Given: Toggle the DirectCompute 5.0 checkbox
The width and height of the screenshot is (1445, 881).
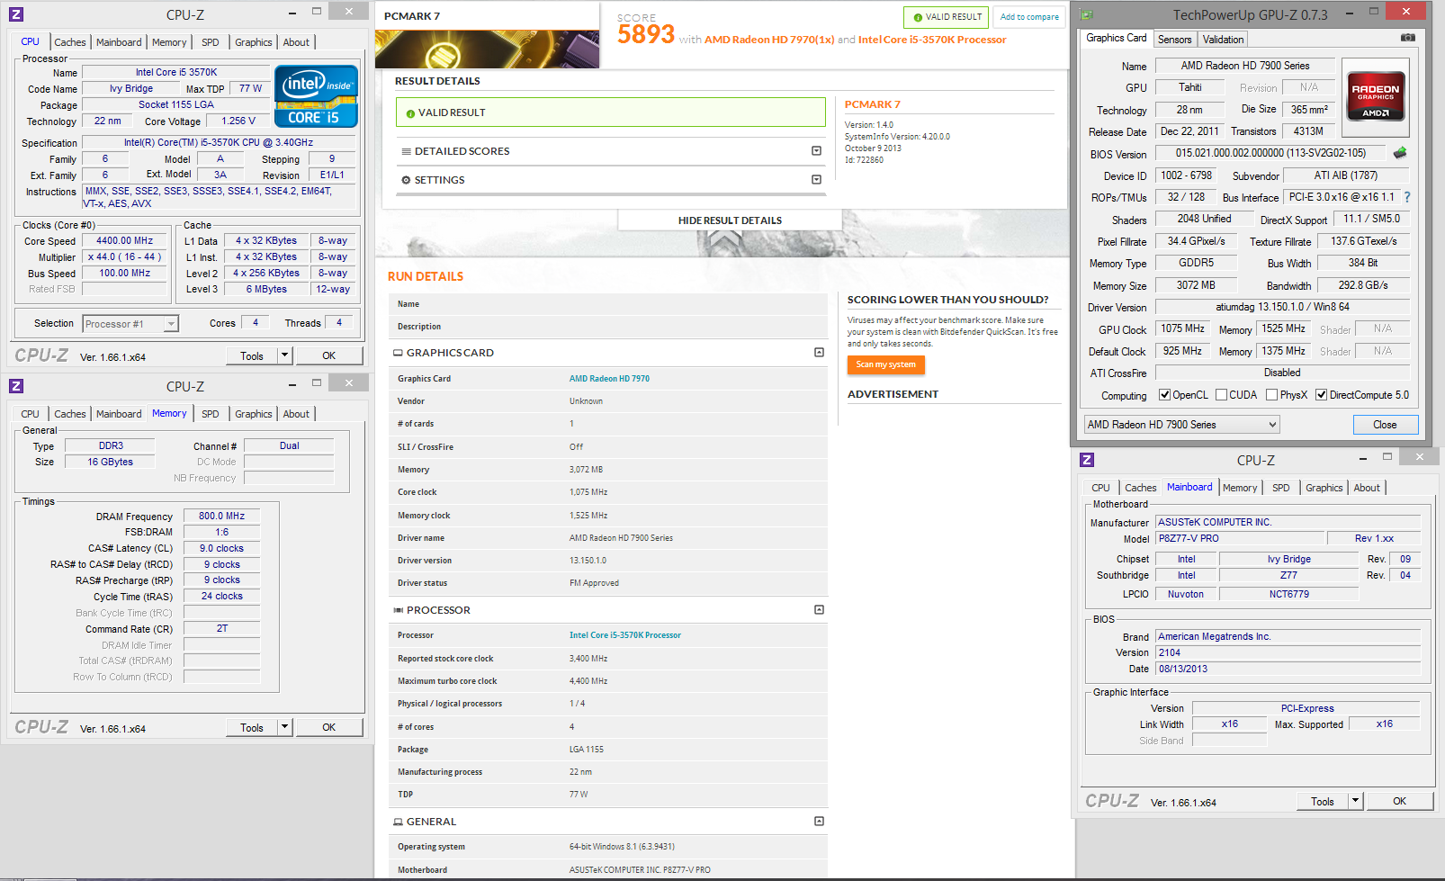Looking at the screenshot, I should (1321, 395).
